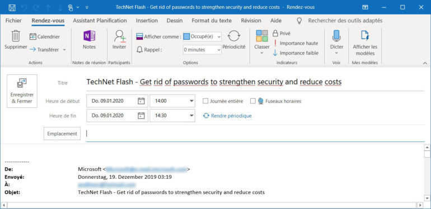The image size is (431, 209).
Task: Click the Fuseaux horaires globe icon
Action: pos(261,101)
